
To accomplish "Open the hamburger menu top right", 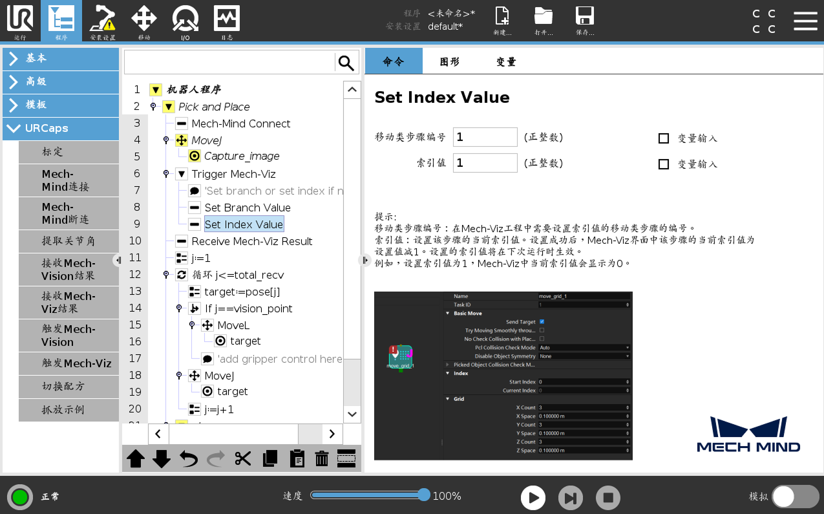I will (805, 20).
